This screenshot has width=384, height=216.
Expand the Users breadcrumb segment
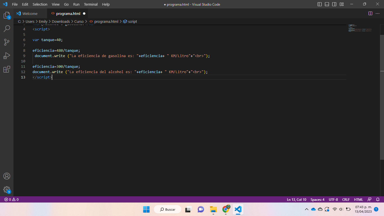[x=30, y=21]
